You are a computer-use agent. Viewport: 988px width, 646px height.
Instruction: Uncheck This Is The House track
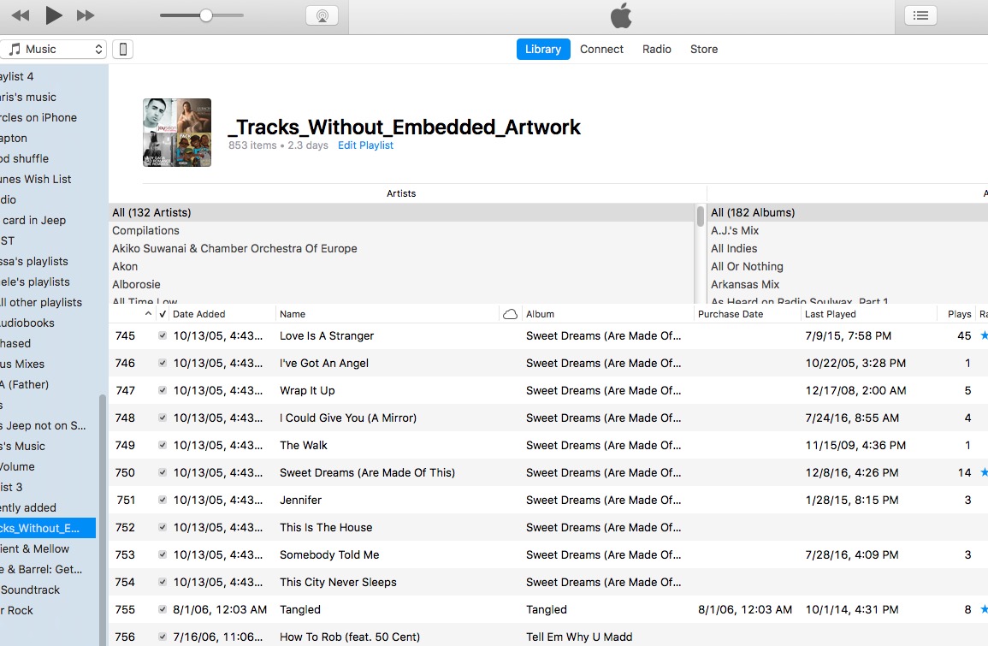click(x=163, y=528)
